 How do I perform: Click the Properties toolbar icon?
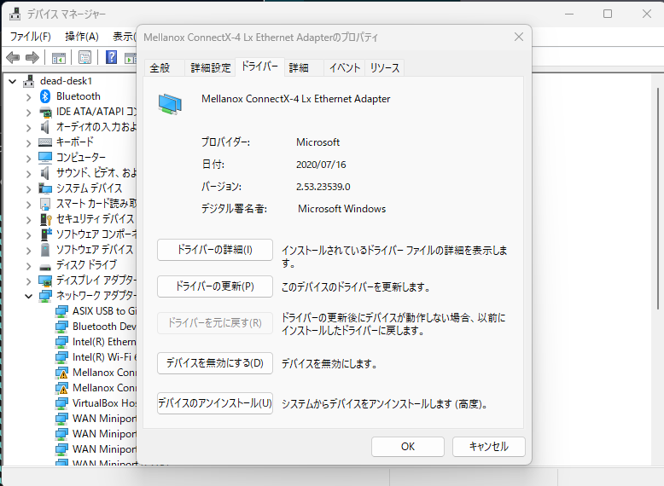(84, 57)
